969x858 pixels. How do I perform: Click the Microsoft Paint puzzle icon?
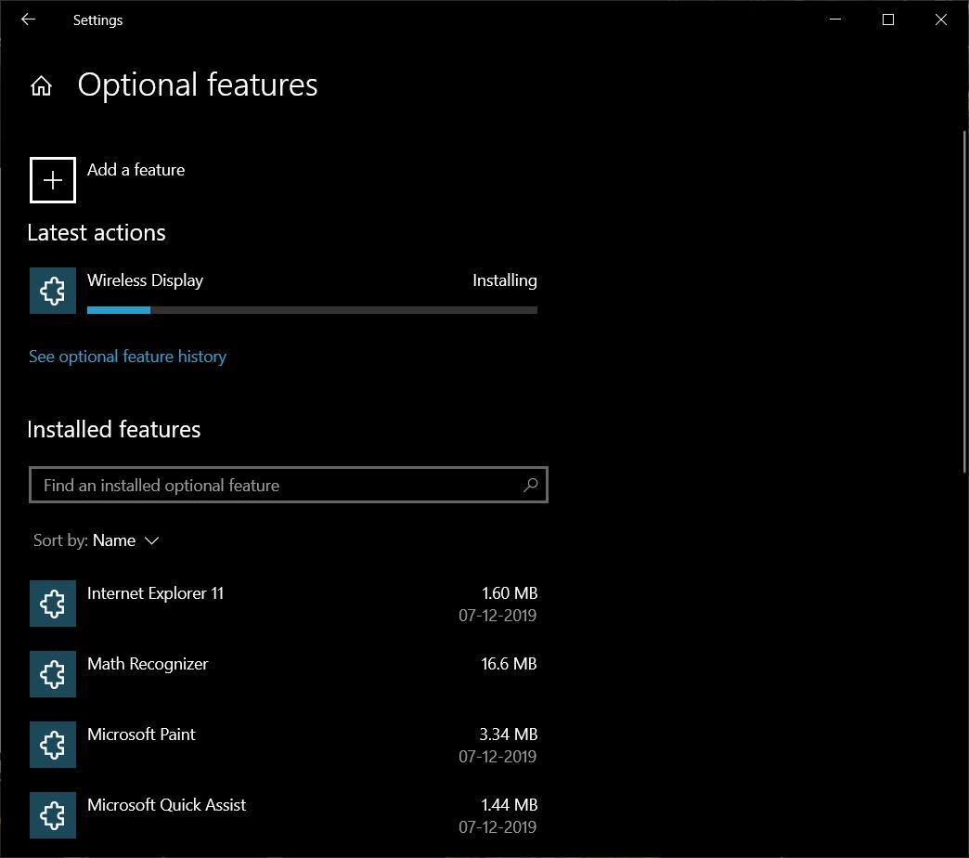pyautogui.click(x=53, y=745)
